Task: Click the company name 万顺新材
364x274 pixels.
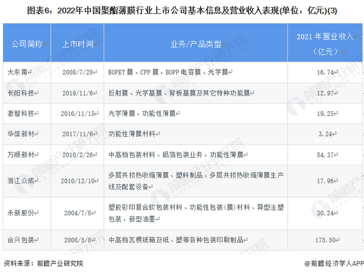Action: (x=21, y=154)
